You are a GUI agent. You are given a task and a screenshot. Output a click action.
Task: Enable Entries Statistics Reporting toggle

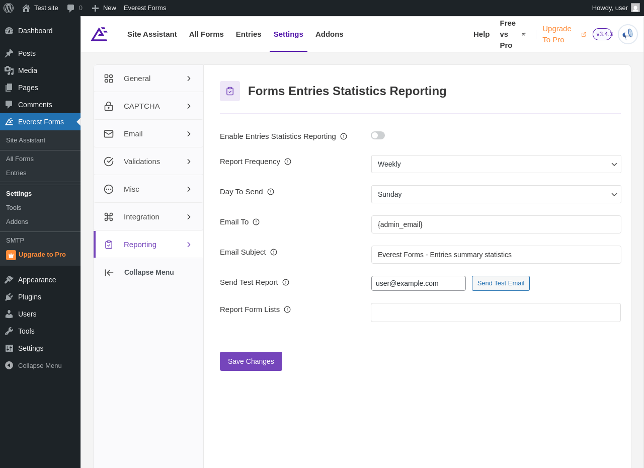pyautogui.click(x=378, y=135)
